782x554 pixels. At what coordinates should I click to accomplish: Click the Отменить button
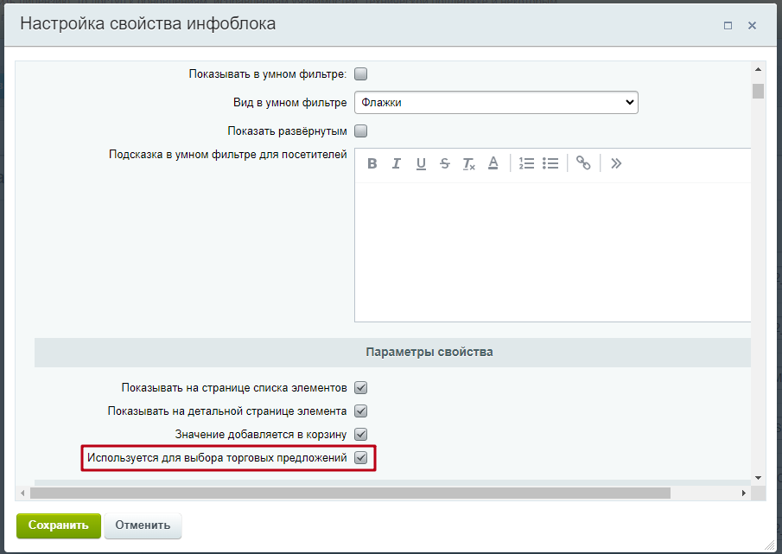[143, 525]
